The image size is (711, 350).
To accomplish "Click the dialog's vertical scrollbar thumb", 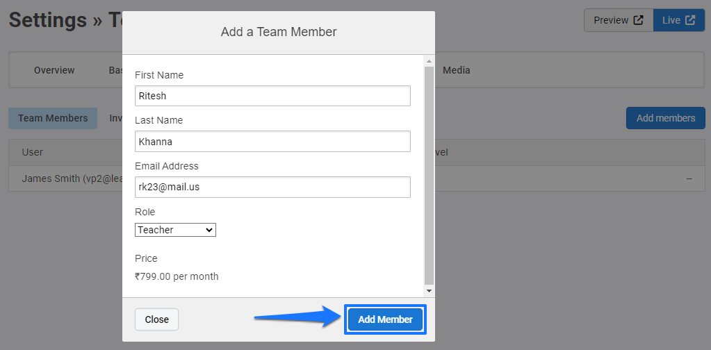I will (x=429, y=176).
